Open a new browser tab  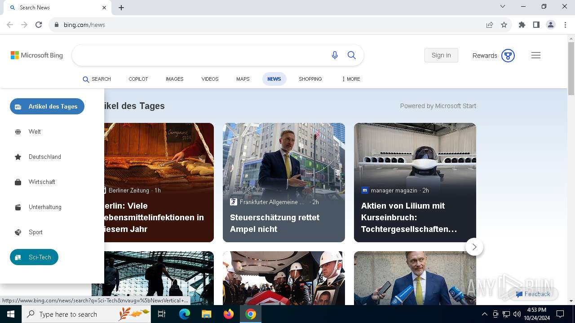(121, 7)
